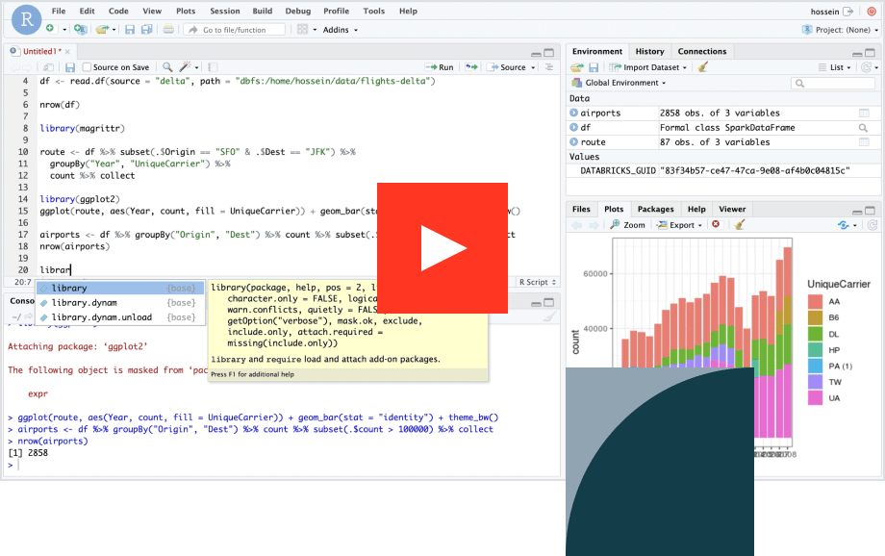Screen dimensions: 885x556
Task: Remove the current plot with the red X
Action: pyautogui.click(x=715, y=225)
